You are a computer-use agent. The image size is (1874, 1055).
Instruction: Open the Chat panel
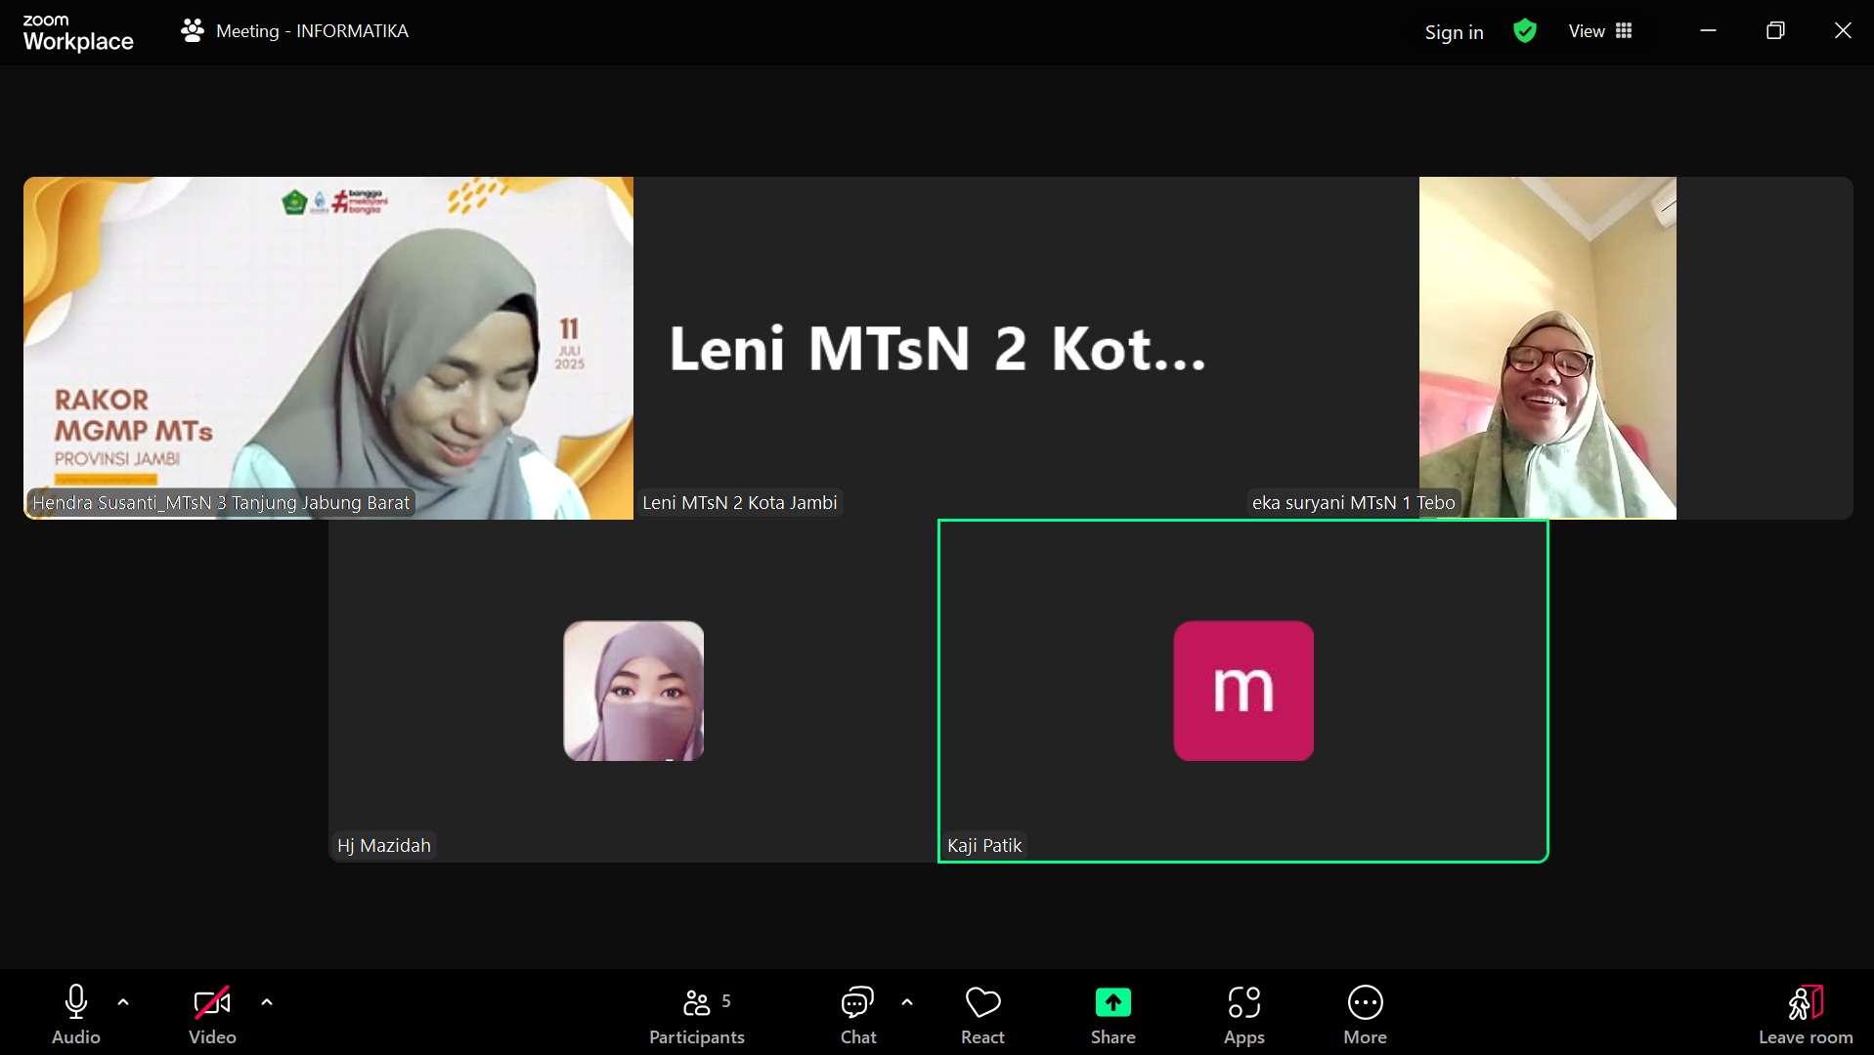(857, 1013)
